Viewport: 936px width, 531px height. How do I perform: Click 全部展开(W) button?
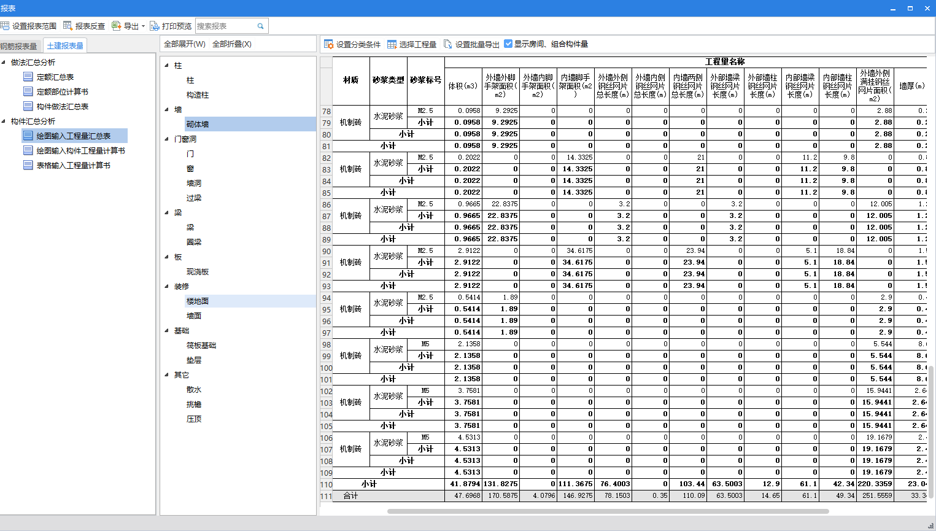(185, 44)
